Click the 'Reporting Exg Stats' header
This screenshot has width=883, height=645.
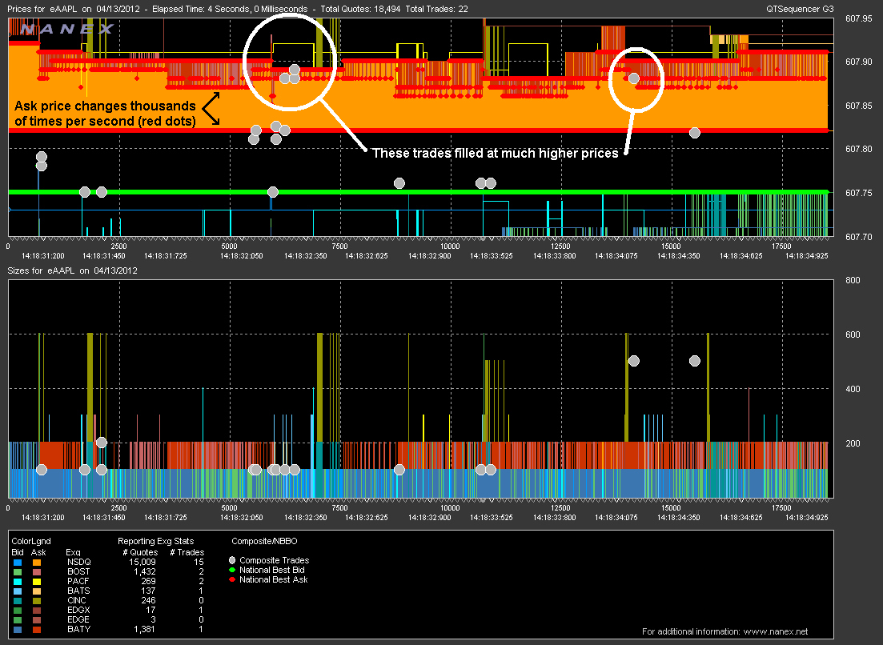(x=155, y=541)
